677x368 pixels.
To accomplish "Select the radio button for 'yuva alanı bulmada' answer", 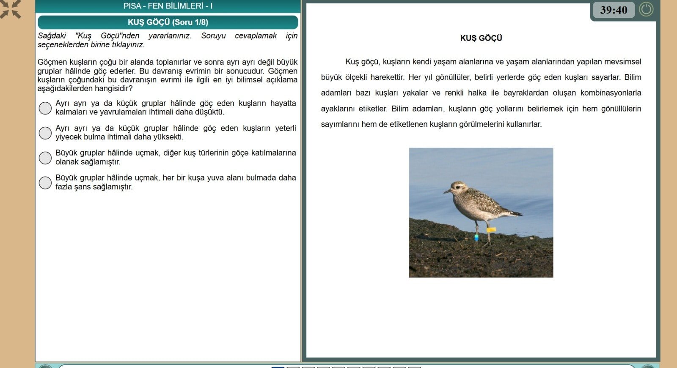I will (45, 183).
